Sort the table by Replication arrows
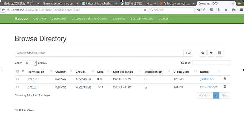The image size is (244, 130). tap(169, 71)
